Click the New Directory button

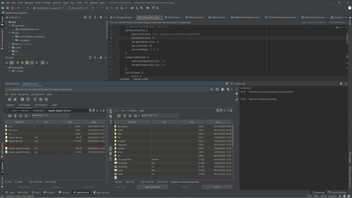(x=153, y=187)
